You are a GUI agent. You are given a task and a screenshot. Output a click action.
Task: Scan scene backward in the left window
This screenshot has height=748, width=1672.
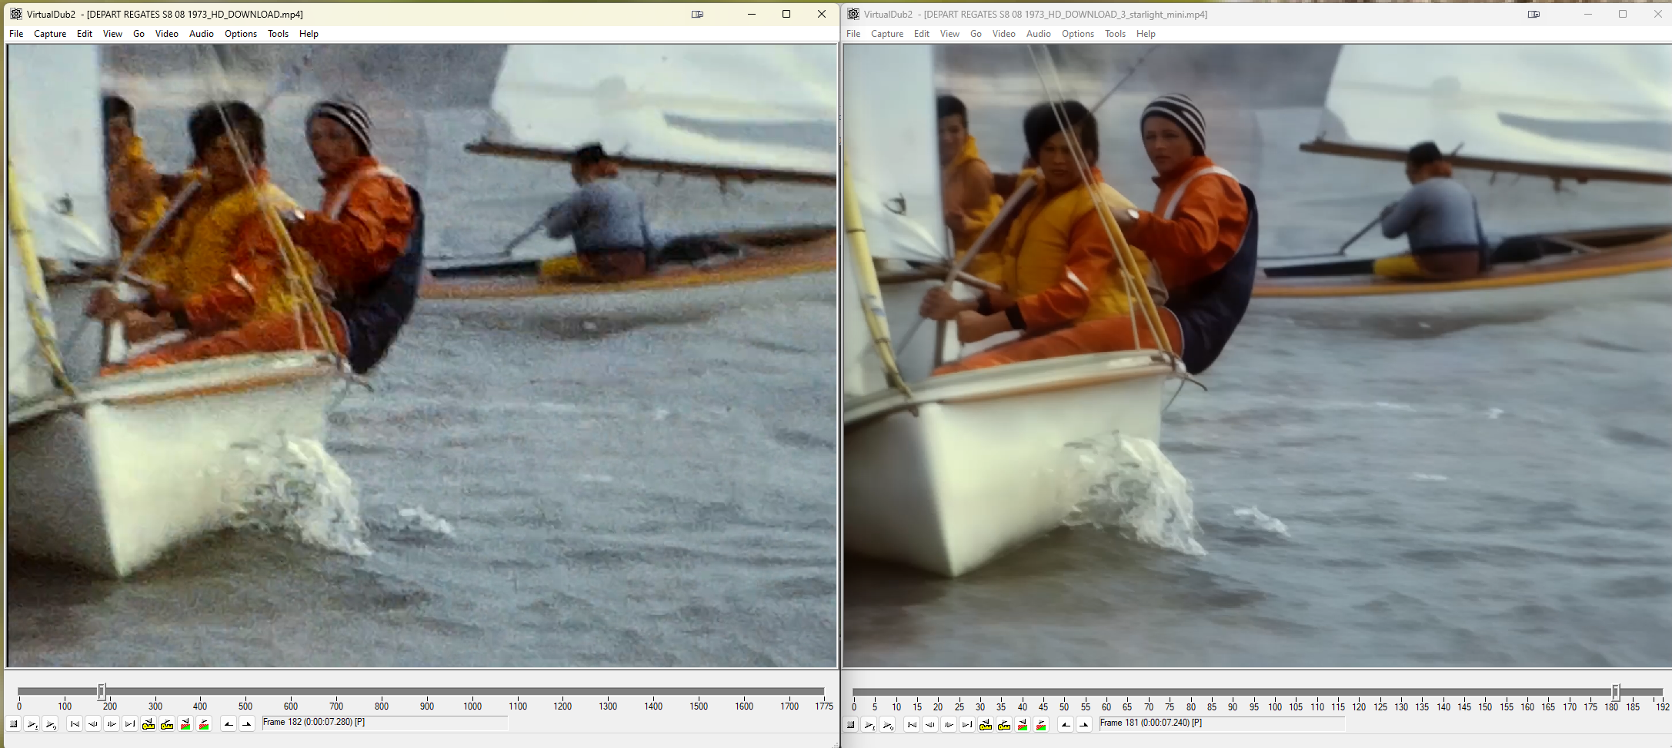(185, 724)
